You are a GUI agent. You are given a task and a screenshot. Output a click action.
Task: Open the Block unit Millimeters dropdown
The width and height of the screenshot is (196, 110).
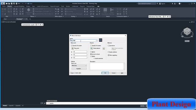79,66
